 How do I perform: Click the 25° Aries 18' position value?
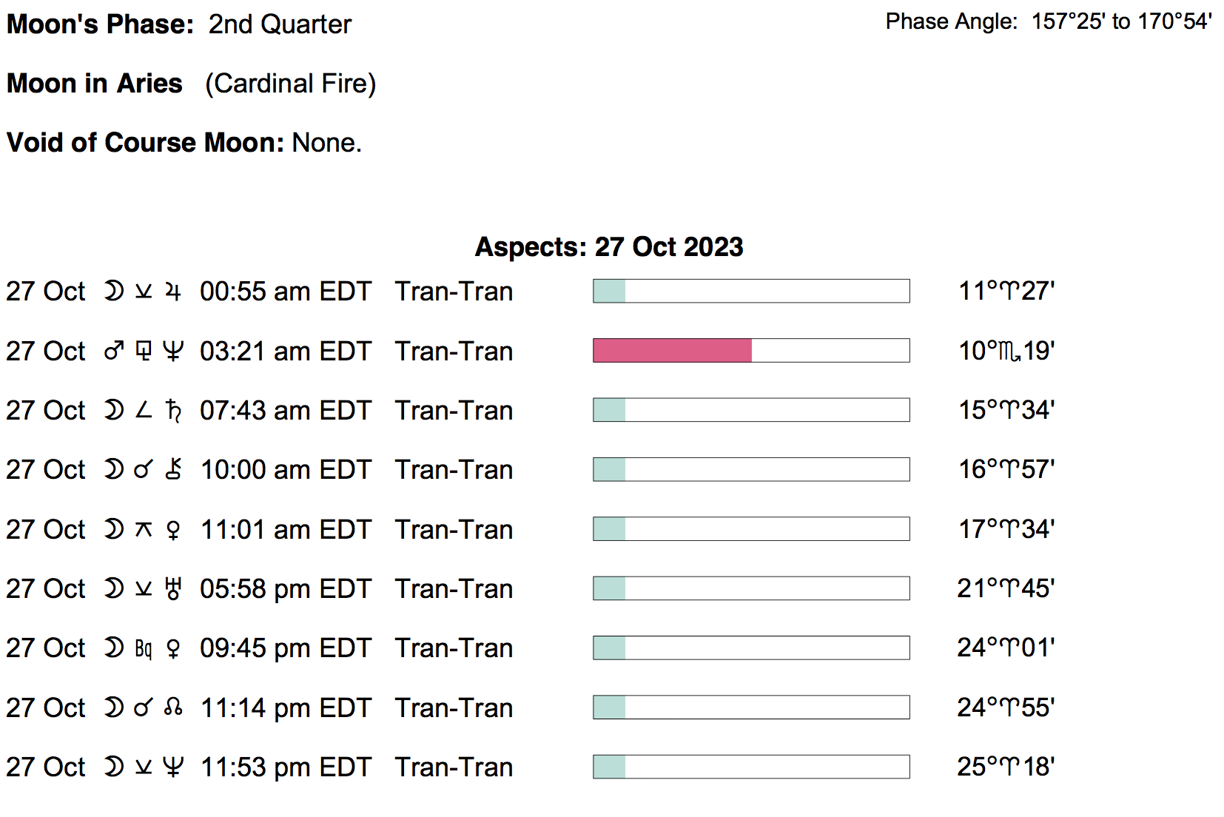pos(1006,767)
